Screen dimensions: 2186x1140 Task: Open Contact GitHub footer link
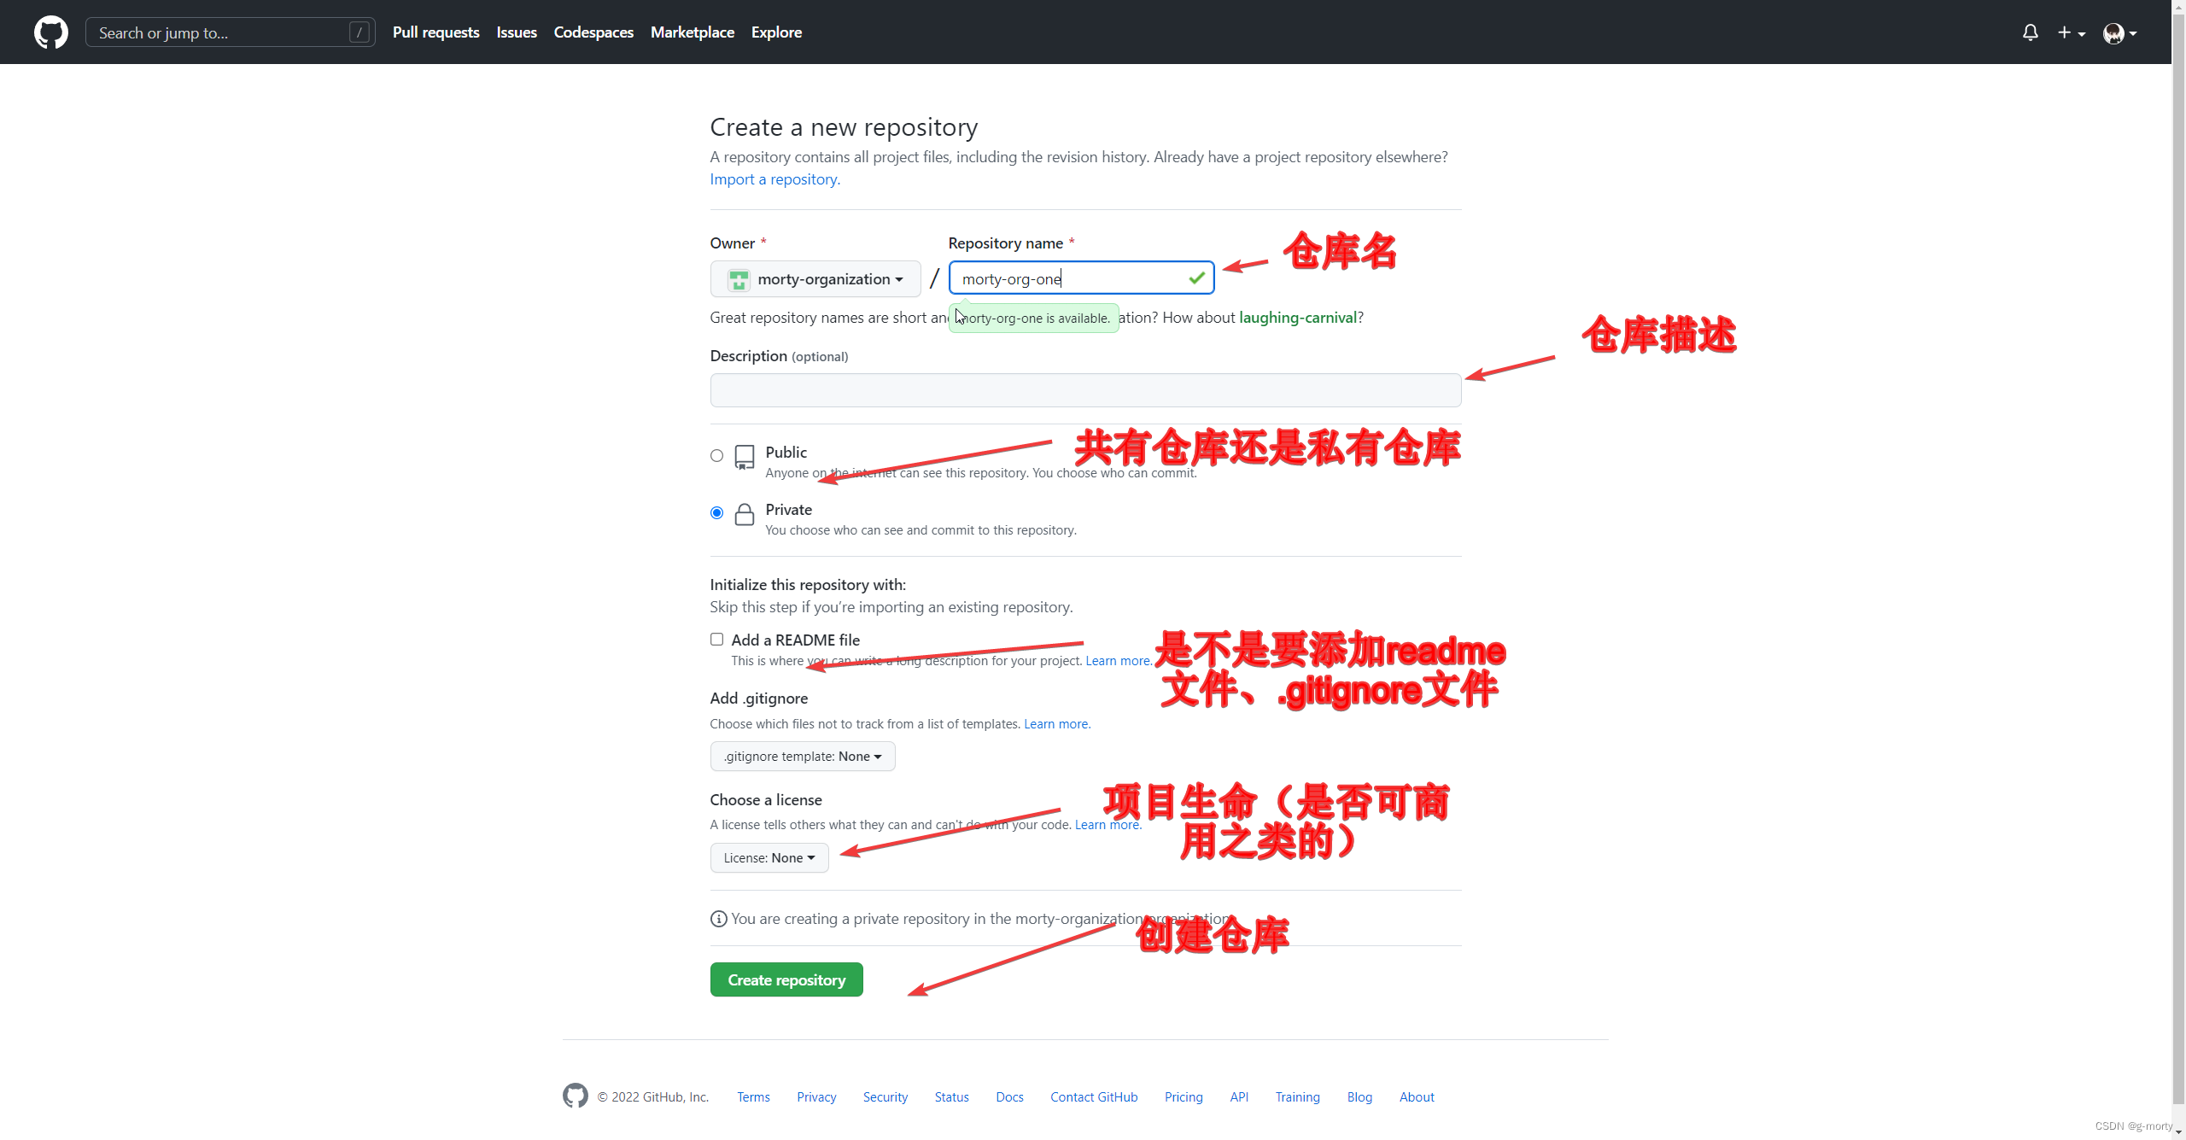click(x=1094, y=1097)
